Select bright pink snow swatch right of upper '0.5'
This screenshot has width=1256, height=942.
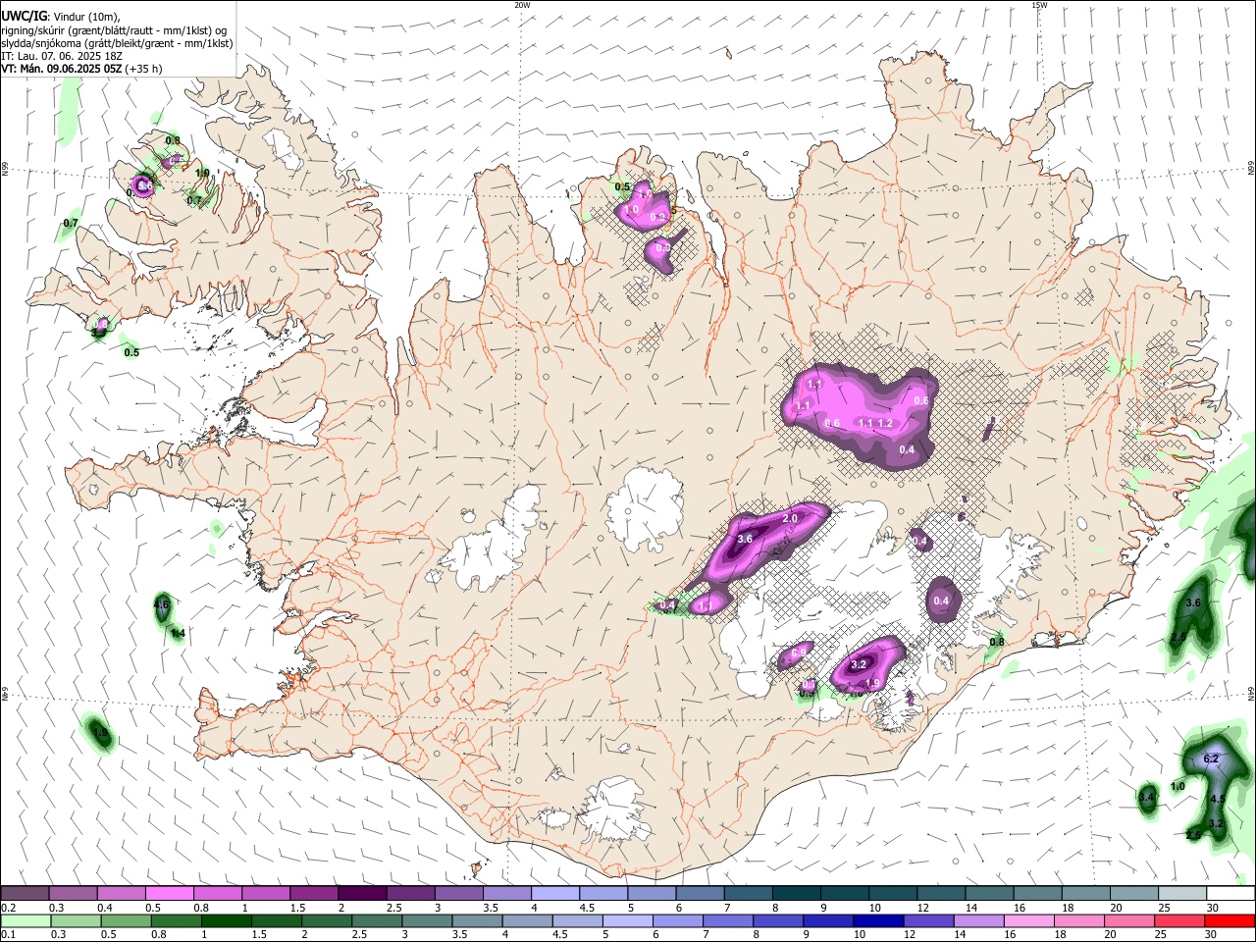[170, 894]
